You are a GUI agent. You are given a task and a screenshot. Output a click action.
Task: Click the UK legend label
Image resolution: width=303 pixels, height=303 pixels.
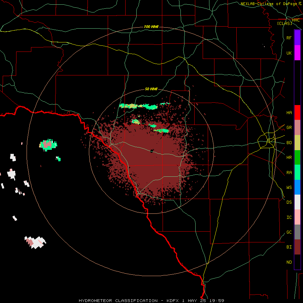(289, 53)
